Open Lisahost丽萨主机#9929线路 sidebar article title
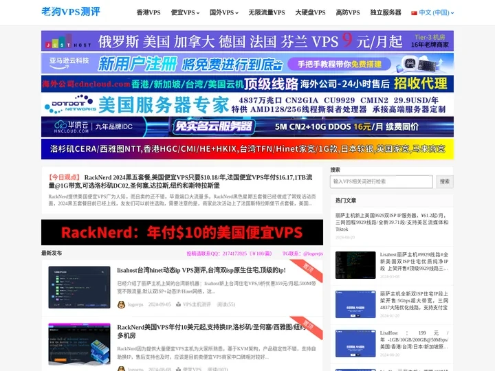Viewport: 495px width, 371px height. pyautogui.click(x=414, y=261)
